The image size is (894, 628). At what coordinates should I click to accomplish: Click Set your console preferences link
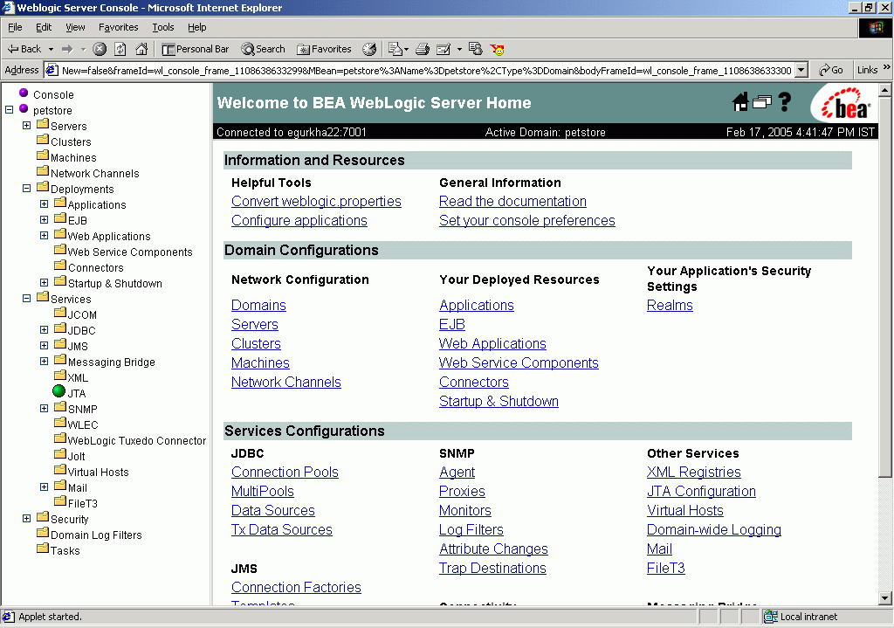[526, 221]
